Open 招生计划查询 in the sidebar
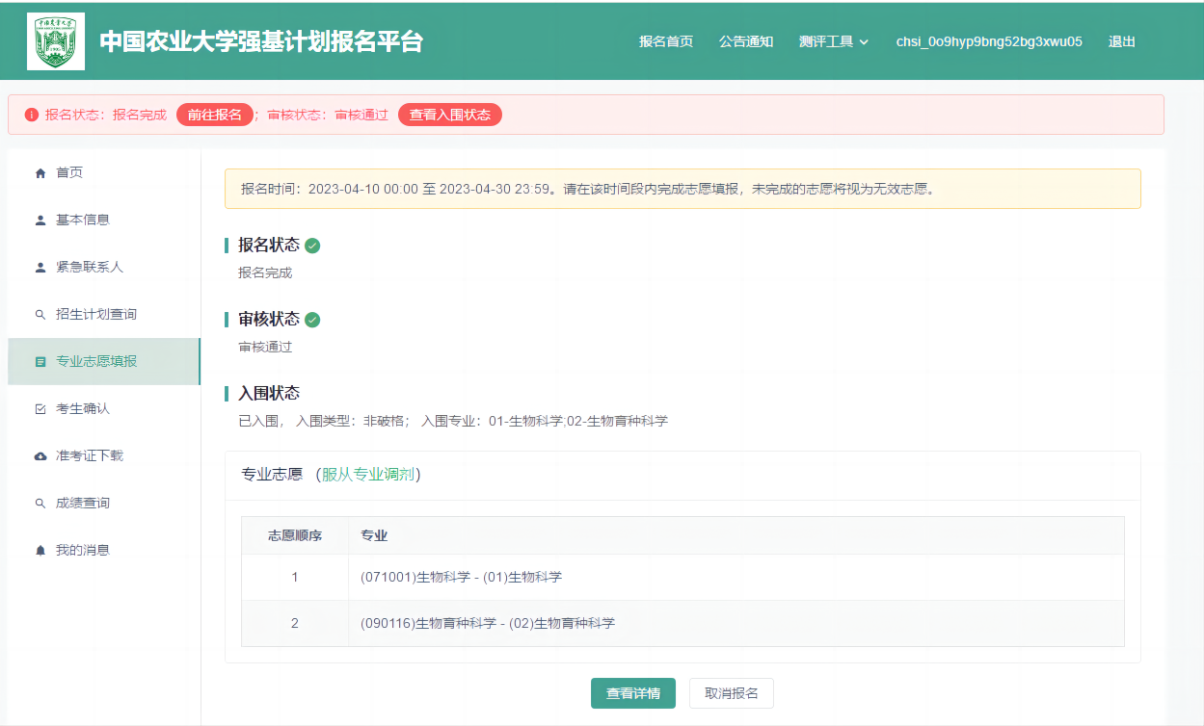This screenshot has height=726, width=1204. tap(104, 315)
